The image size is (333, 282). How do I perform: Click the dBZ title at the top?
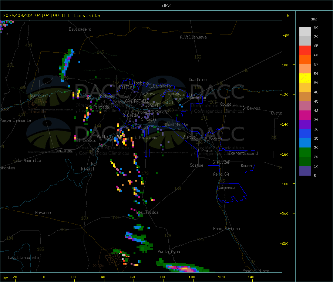point(166,5)
